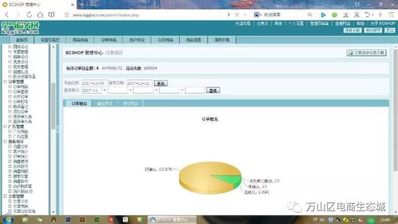Click the sidebar scrollbar up arrow
The height and width of the screenshot is (224, 398).
(x=53, y=47)
